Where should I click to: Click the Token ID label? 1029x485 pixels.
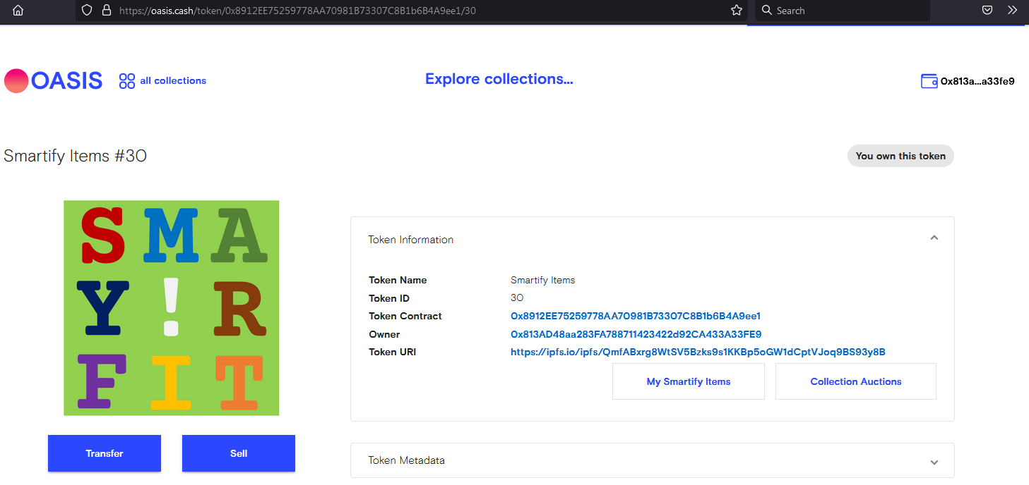(389, 298)
